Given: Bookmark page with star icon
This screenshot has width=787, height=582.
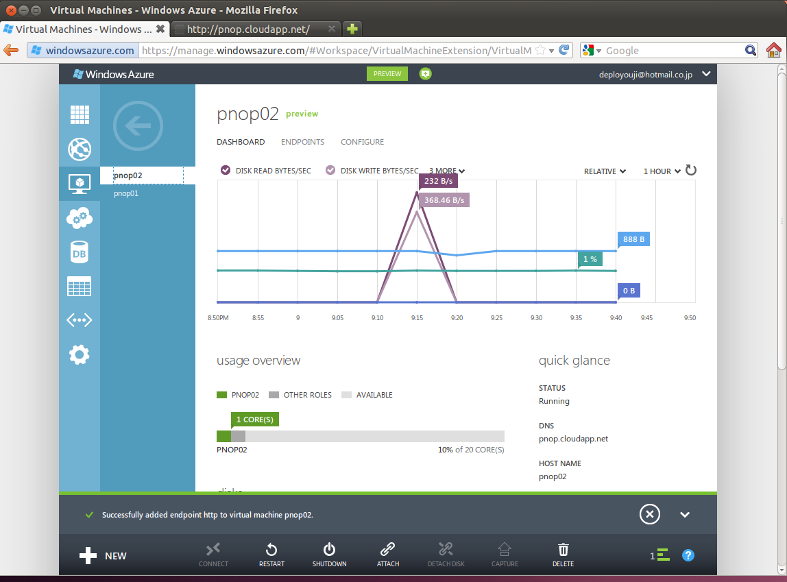Looking at the screenshot, I should click(x=540, y=50).
